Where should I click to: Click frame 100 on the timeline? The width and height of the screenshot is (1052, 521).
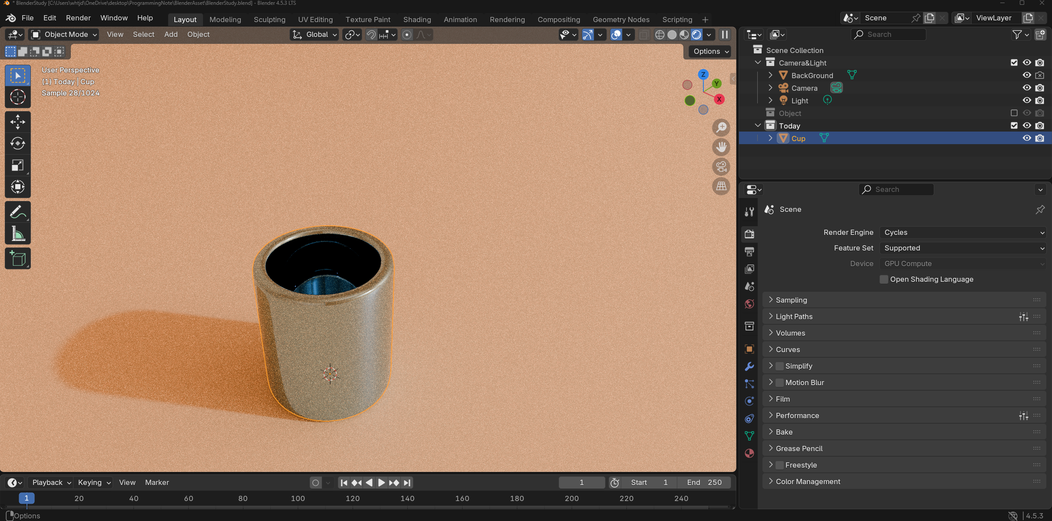point(298,498)
